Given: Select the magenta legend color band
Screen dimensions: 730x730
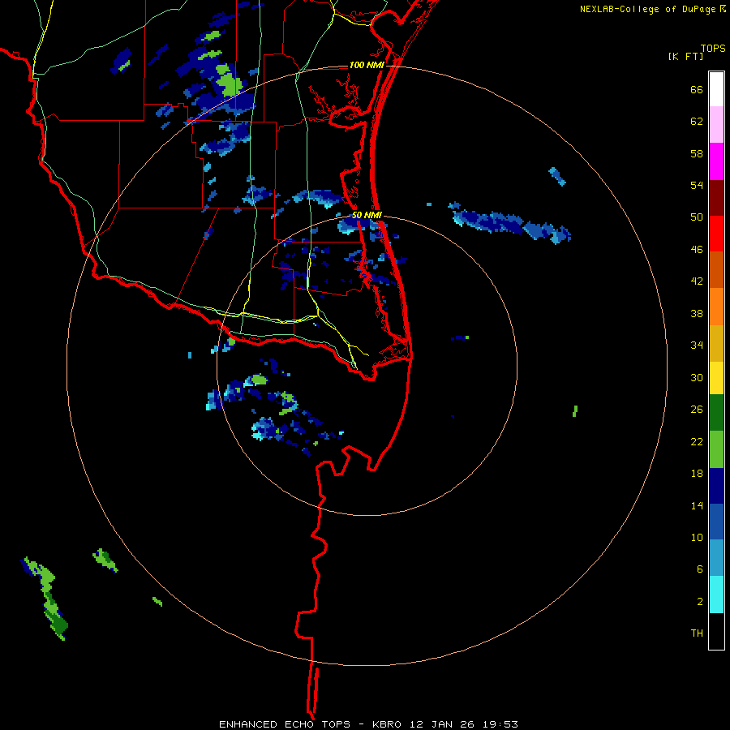Looking at the screenshot, I should pyautogui.click(x=716, y=161).
